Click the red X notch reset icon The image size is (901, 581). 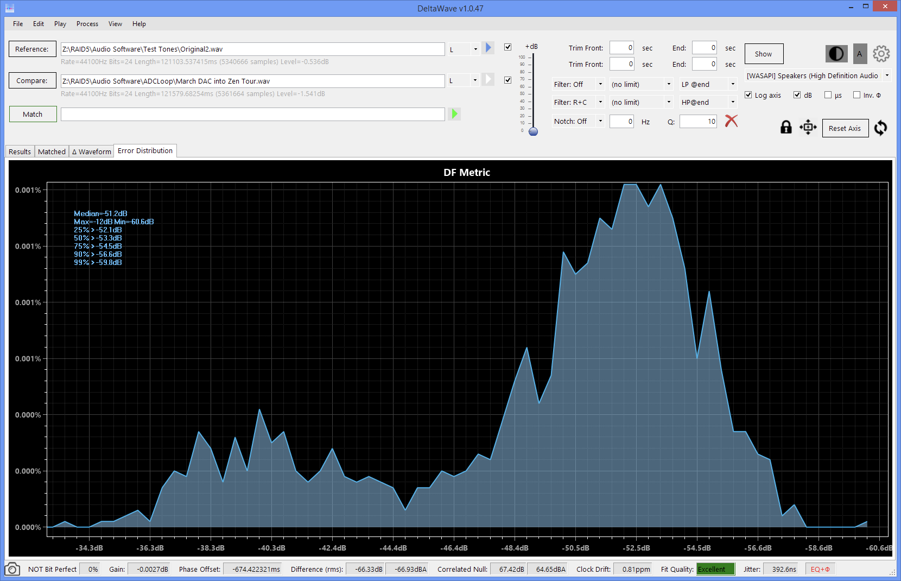pyautogui.click(x=731, y=121)
